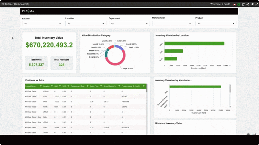Click the Plasma logo in header

28,11
